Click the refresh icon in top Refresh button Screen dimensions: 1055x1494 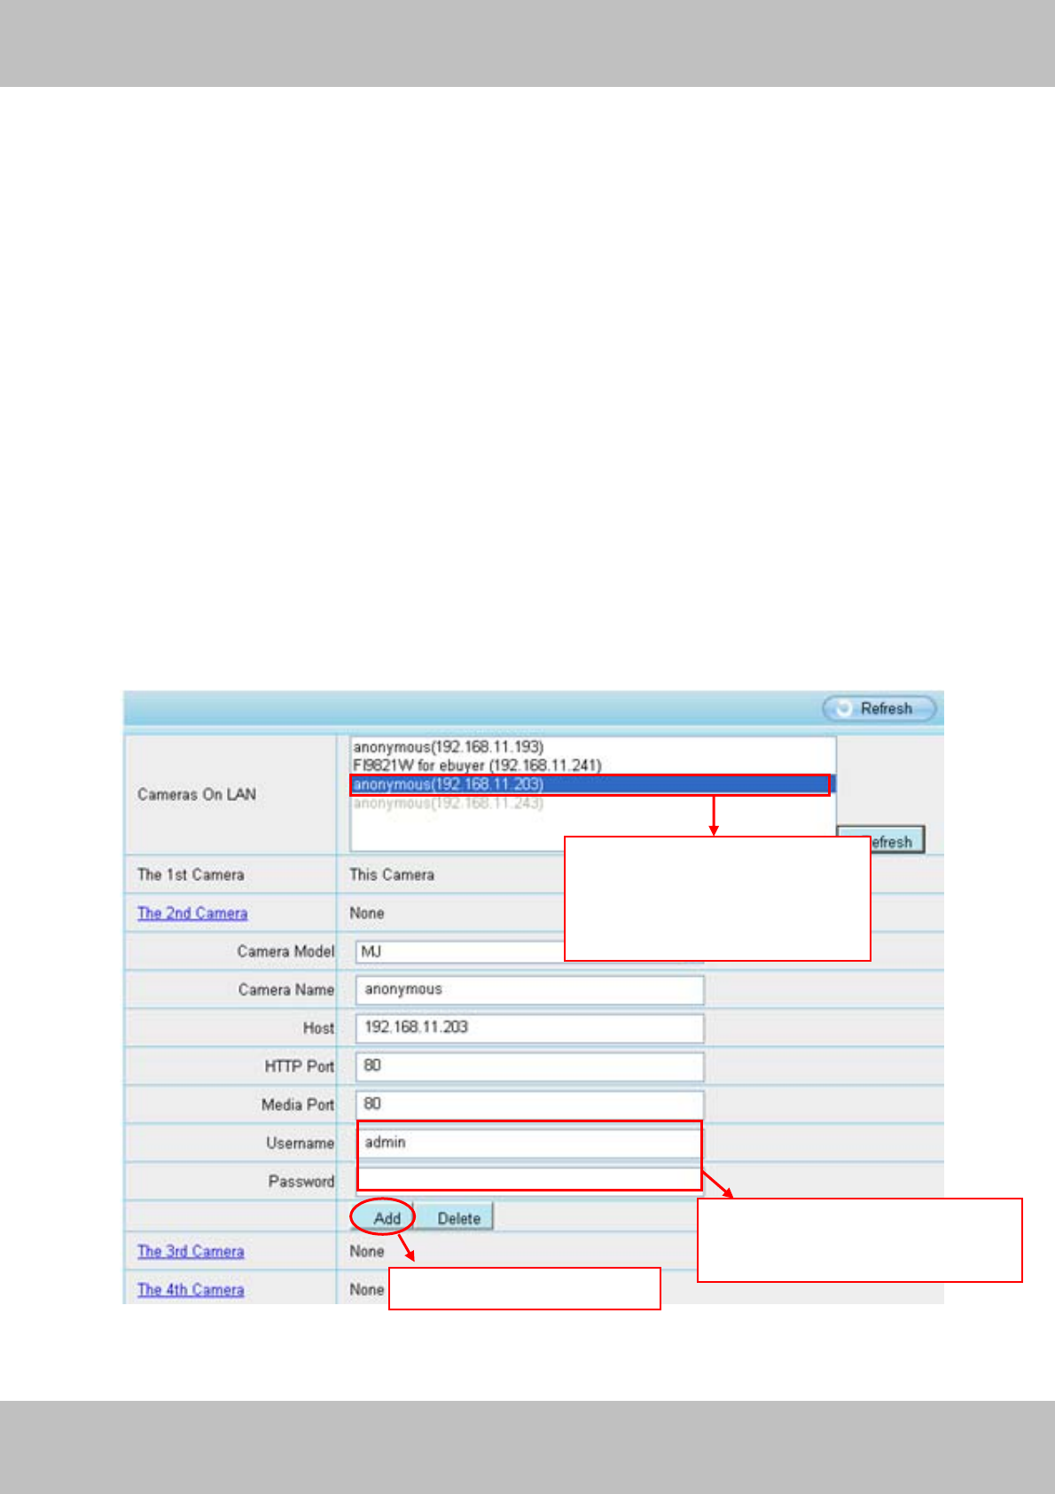pyautogui.click(x=843, y=708)
